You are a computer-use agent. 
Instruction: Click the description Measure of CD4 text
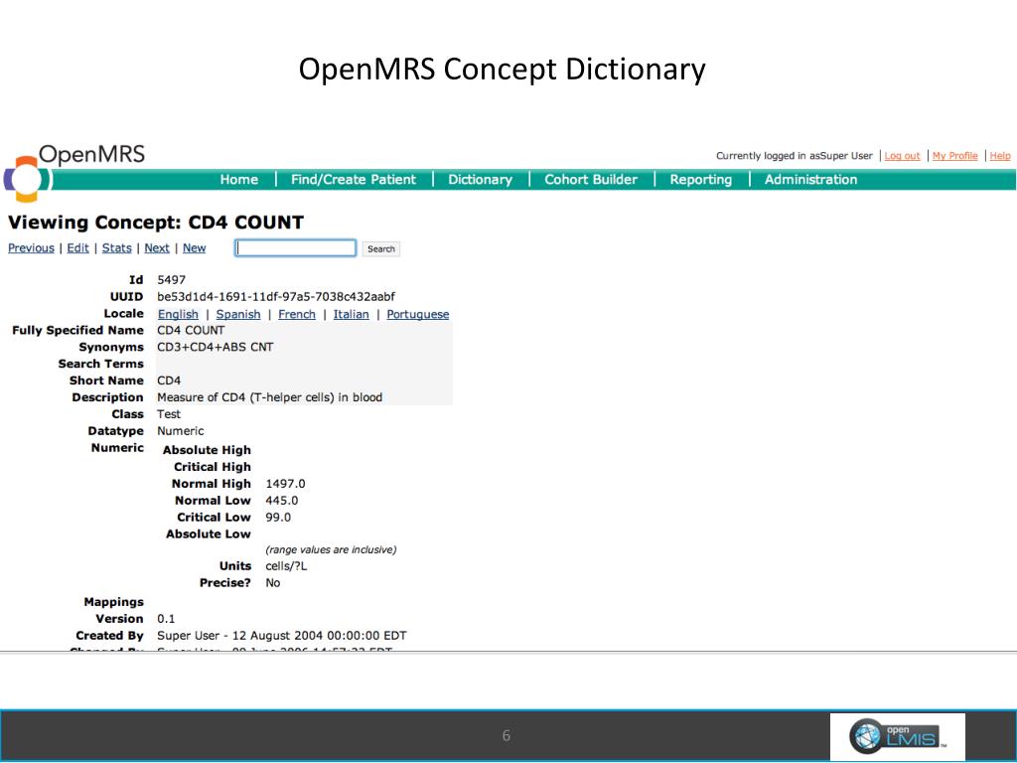(270, 397)
